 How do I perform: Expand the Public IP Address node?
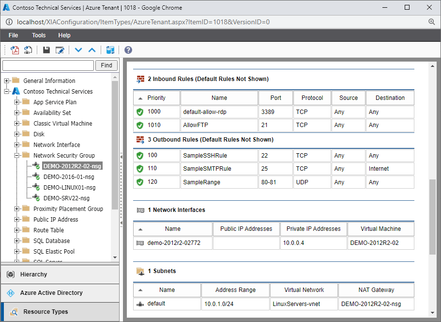point(16,220)
